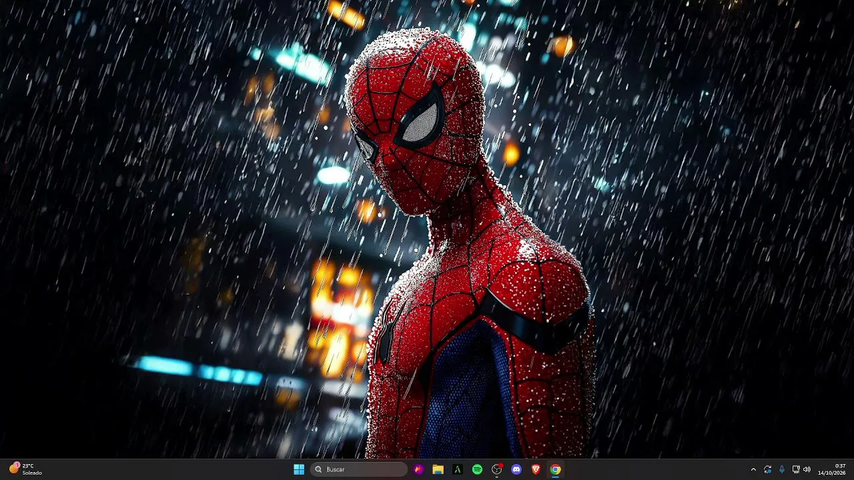Open OBS Studio with the red badge

pyautogui.click(x=496, y=469)
